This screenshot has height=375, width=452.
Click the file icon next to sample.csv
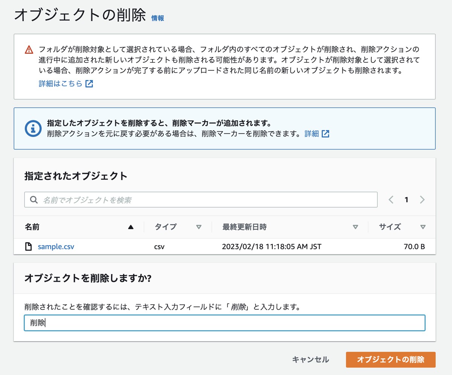point(29,246)
